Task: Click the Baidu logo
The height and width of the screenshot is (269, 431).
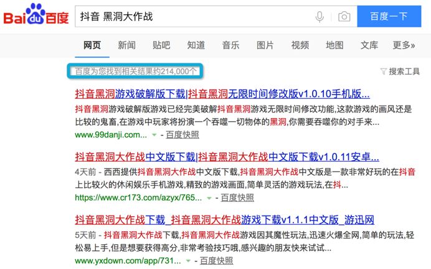Action: click(x=36, y=14)
